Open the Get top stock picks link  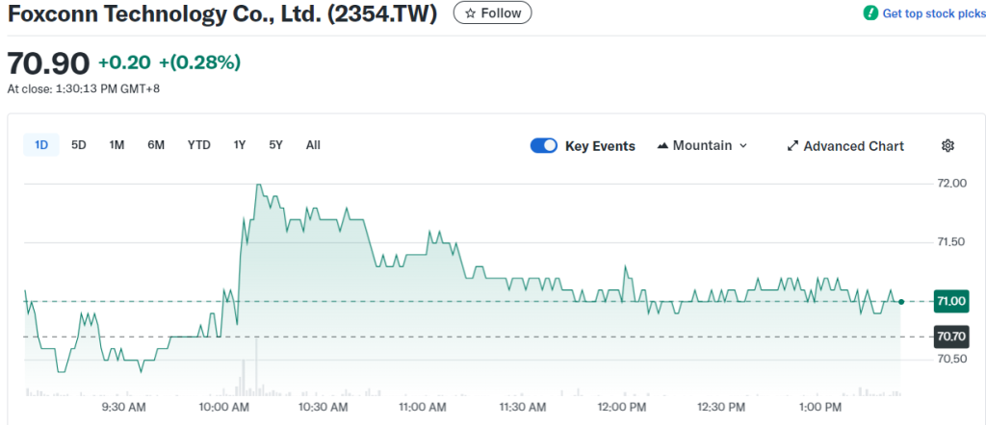click(934, 13)
